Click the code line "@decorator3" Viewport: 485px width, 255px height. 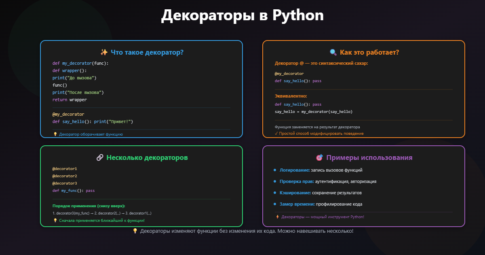[65, 183]
